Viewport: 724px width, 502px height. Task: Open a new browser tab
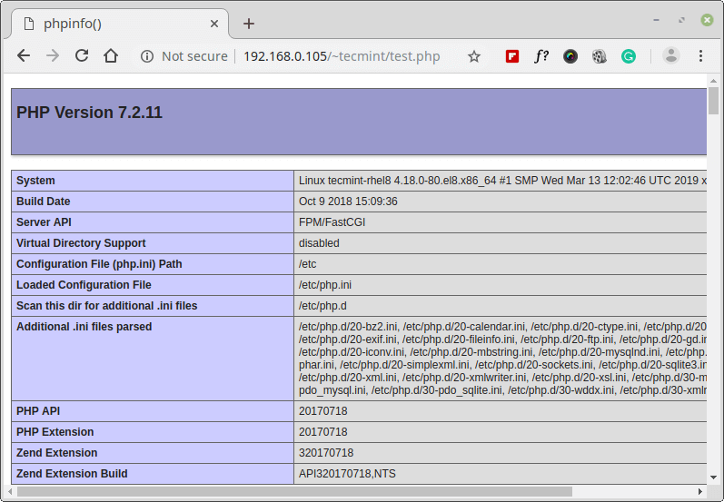[x=248, y=24]
